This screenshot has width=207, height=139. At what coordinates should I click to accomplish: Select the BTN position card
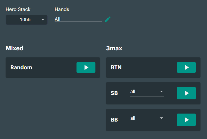click(x=153, y=67)
